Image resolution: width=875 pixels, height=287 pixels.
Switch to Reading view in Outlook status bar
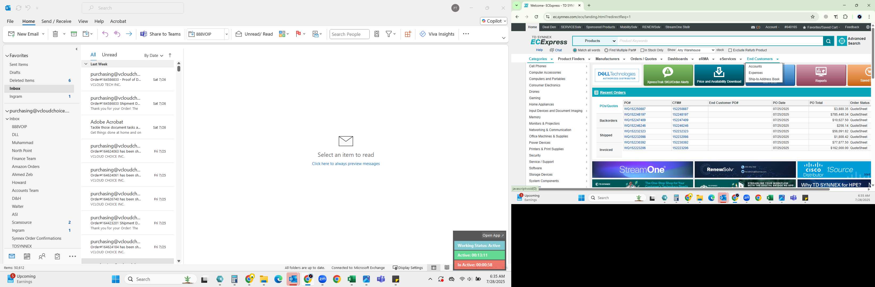pos(447,268)
